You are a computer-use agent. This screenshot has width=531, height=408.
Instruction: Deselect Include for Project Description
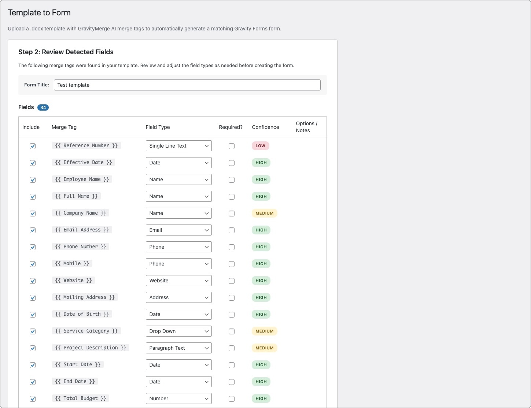pos(33,348)
